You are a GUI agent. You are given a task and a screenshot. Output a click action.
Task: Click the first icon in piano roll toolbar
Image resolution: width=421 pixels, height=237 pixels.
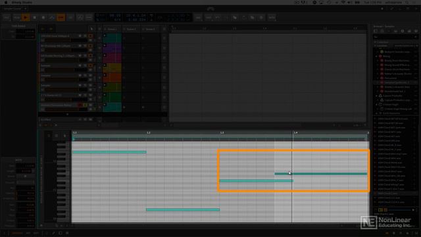click(49, 136)
